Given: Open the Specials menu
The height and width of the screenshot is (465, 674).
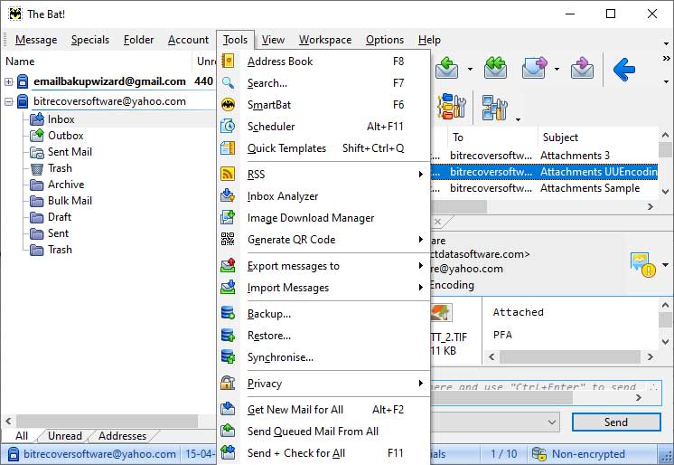Looking at the screenshot, I should coord(90,40).
